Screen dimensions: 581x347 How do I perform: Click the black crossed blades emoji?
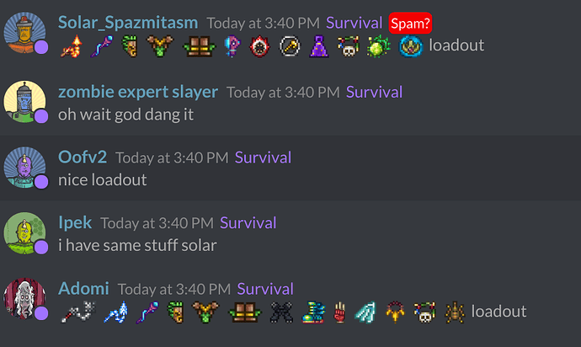click(281, 312)
